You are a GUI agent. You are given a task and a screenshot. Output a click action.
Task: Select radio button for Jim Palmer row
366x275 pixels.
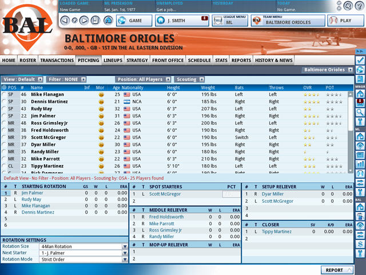tap(4, 116)
